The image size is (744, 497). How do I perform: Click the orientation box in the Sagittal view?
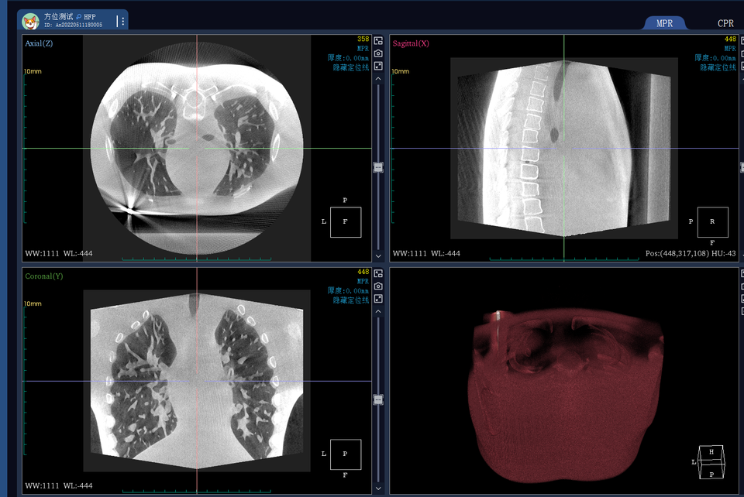click(x=712, y=222)
